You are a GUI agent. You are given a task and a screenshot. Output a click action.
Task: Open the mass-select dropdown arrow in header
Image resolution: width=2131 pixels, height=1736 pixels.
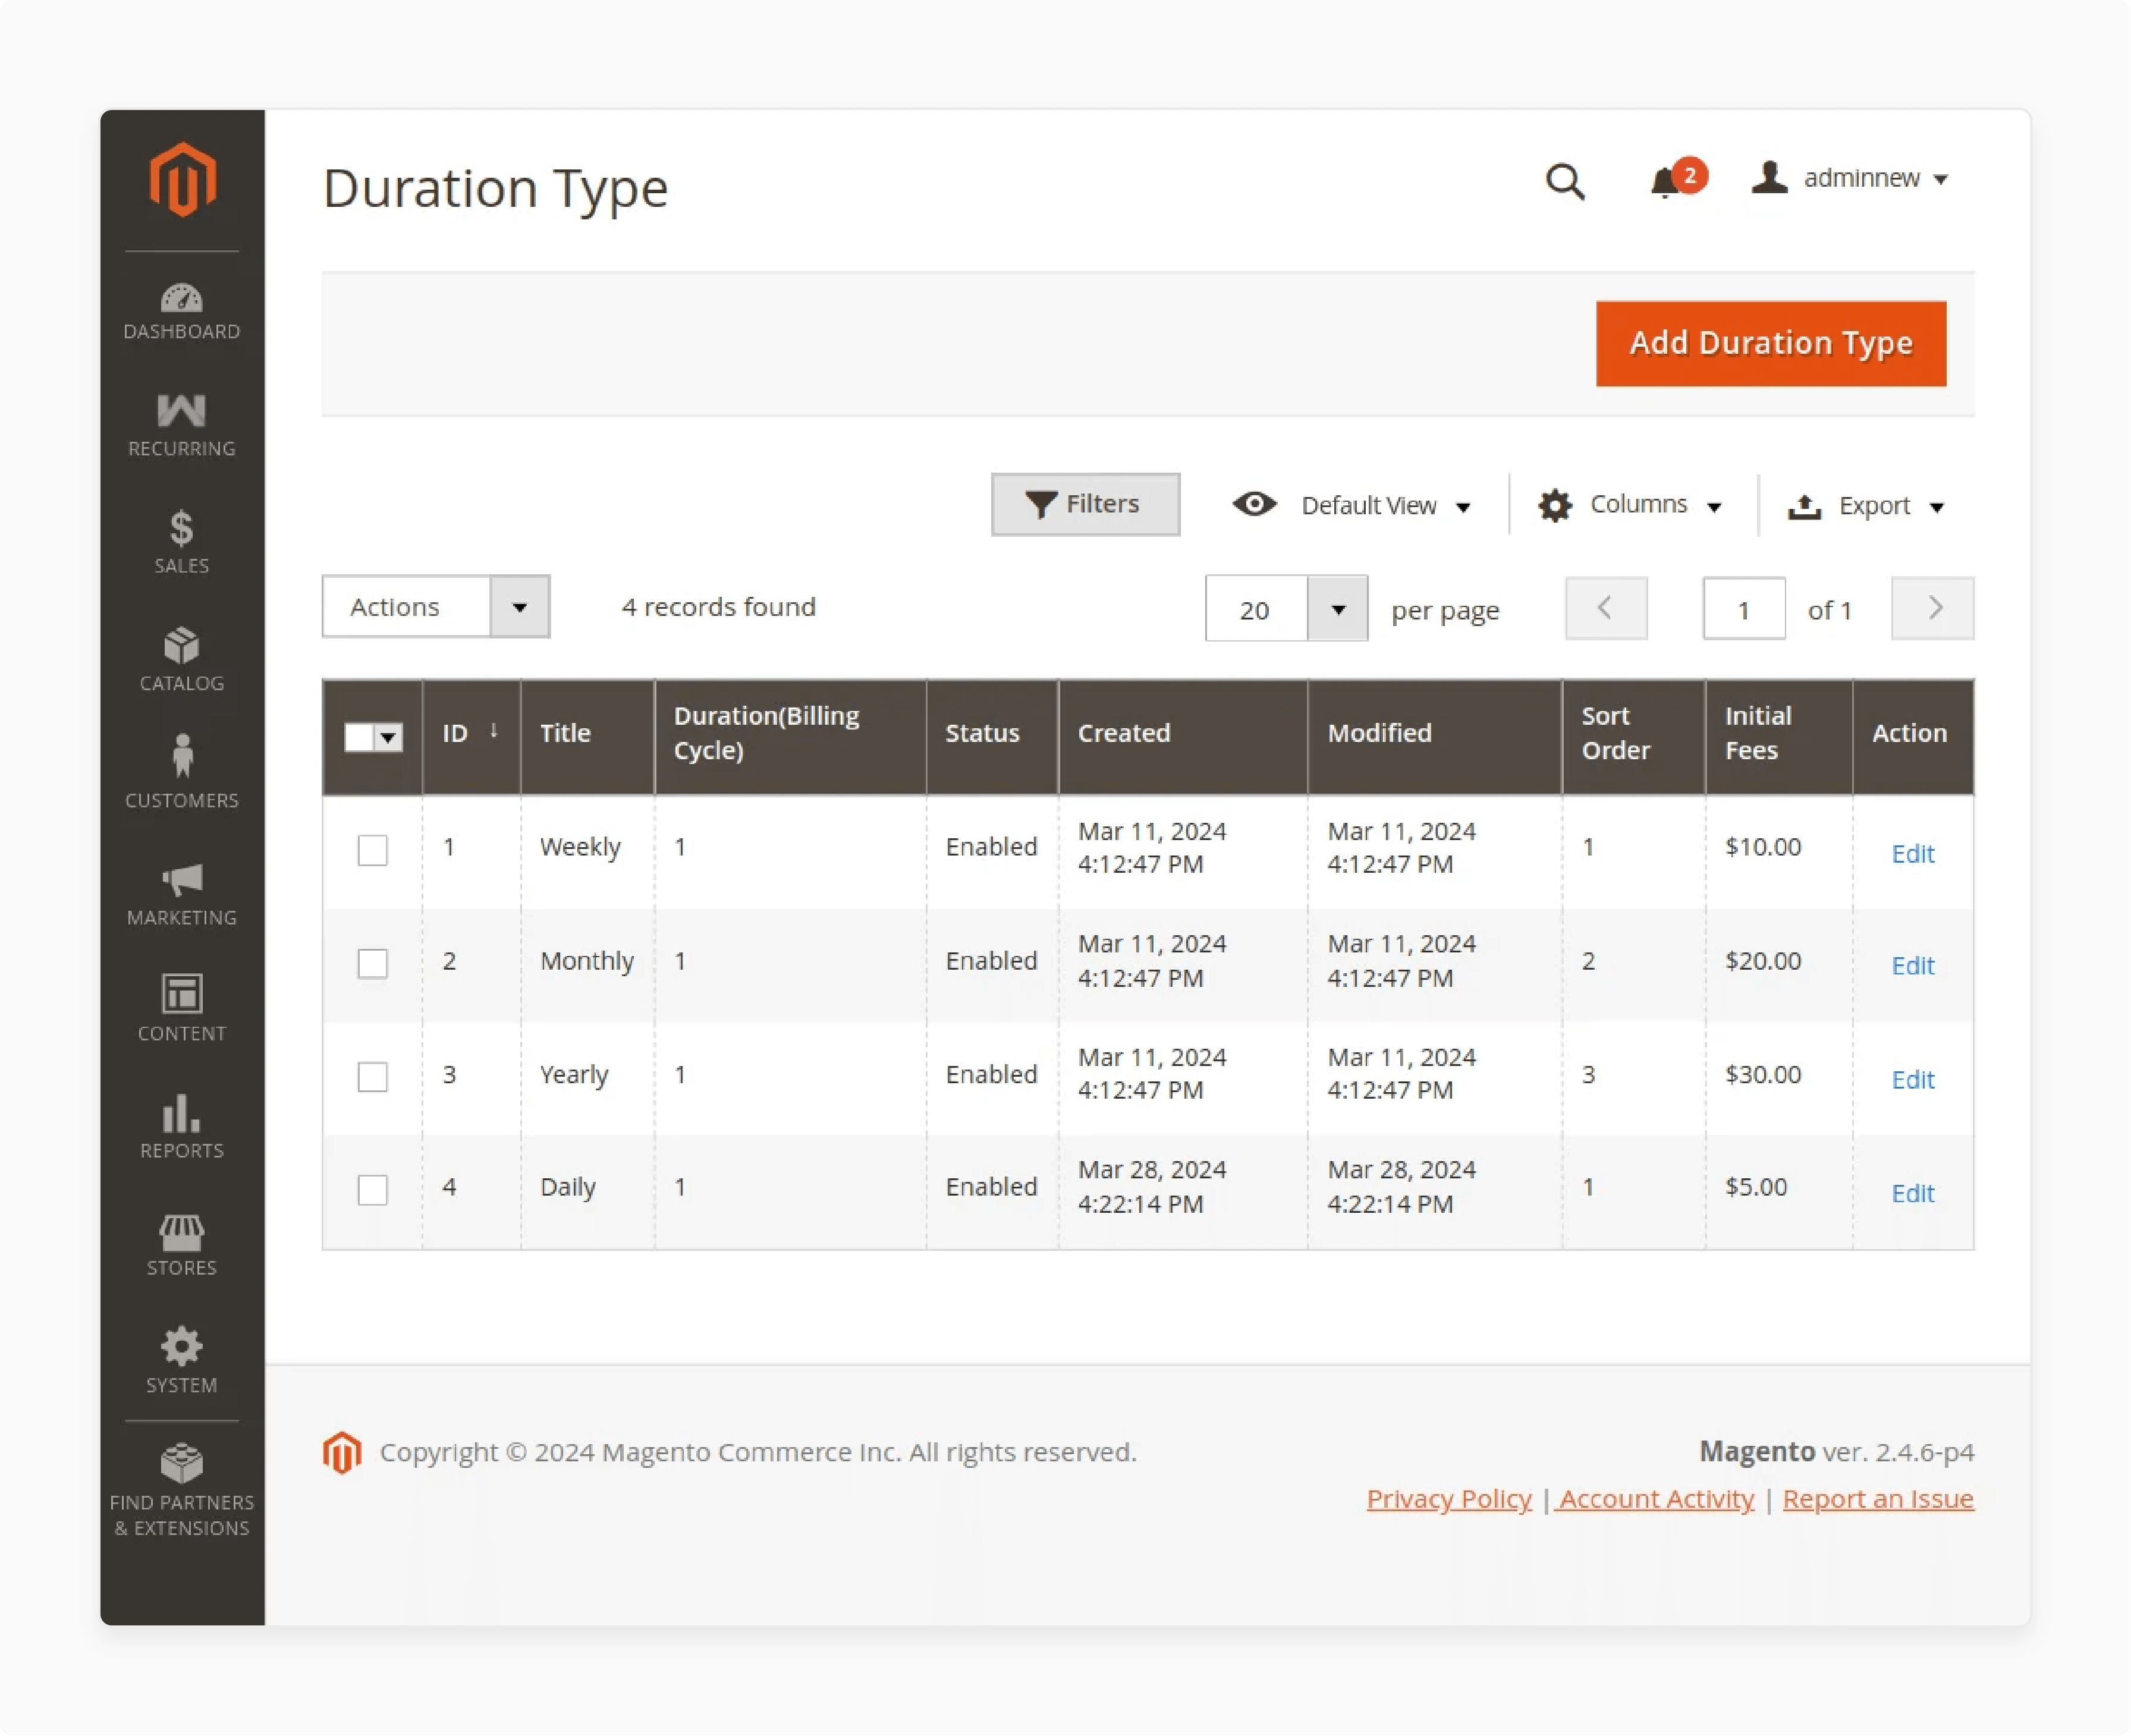pos(389,738)
